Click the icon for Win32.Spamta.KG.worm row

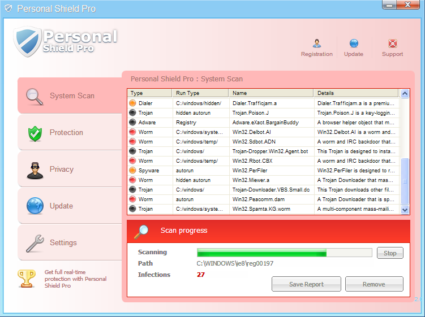tap(132, 209)
